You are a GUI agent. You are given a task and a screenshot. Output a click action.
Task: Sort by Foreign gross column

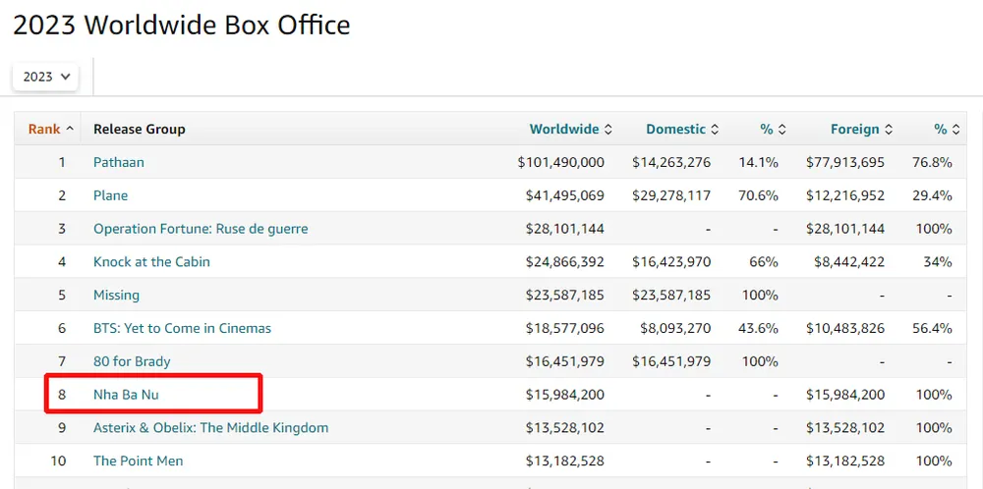861,129
